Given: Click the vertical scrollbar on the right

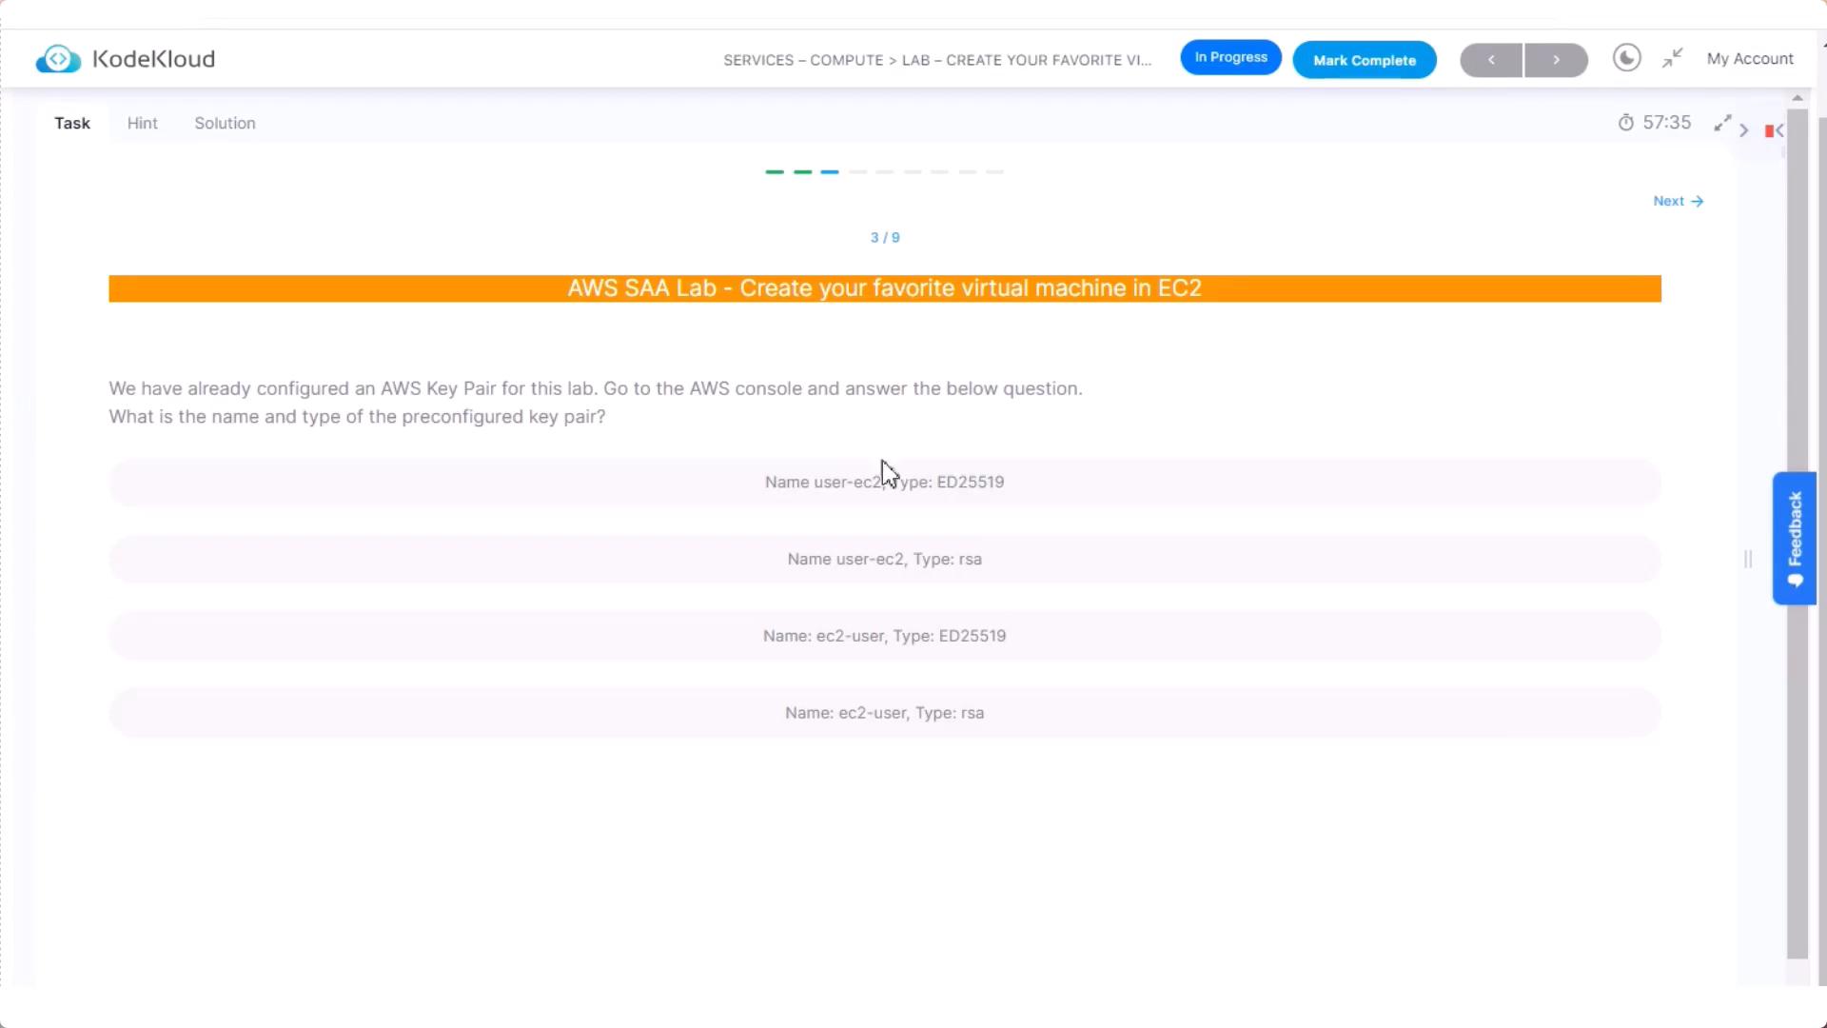Looking at the screenshot, I should tap(1797, 533).
